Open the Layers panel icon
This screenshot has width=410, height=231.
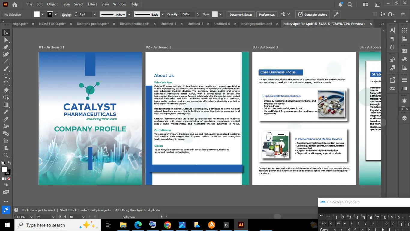404,118
